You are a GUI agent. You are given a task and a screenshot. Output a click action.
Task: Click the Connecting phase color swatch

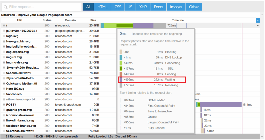click(x=121, y=63)
